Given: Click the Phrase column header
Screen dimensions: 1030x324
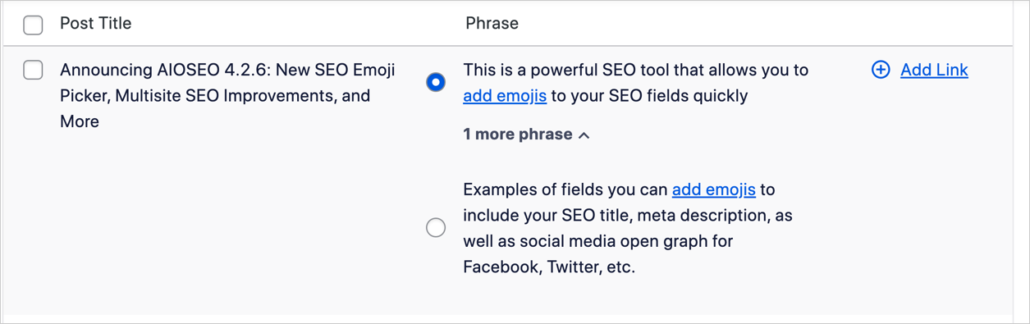Looking at the screenshot, I should pyautogui.click(x=492, y=24).
